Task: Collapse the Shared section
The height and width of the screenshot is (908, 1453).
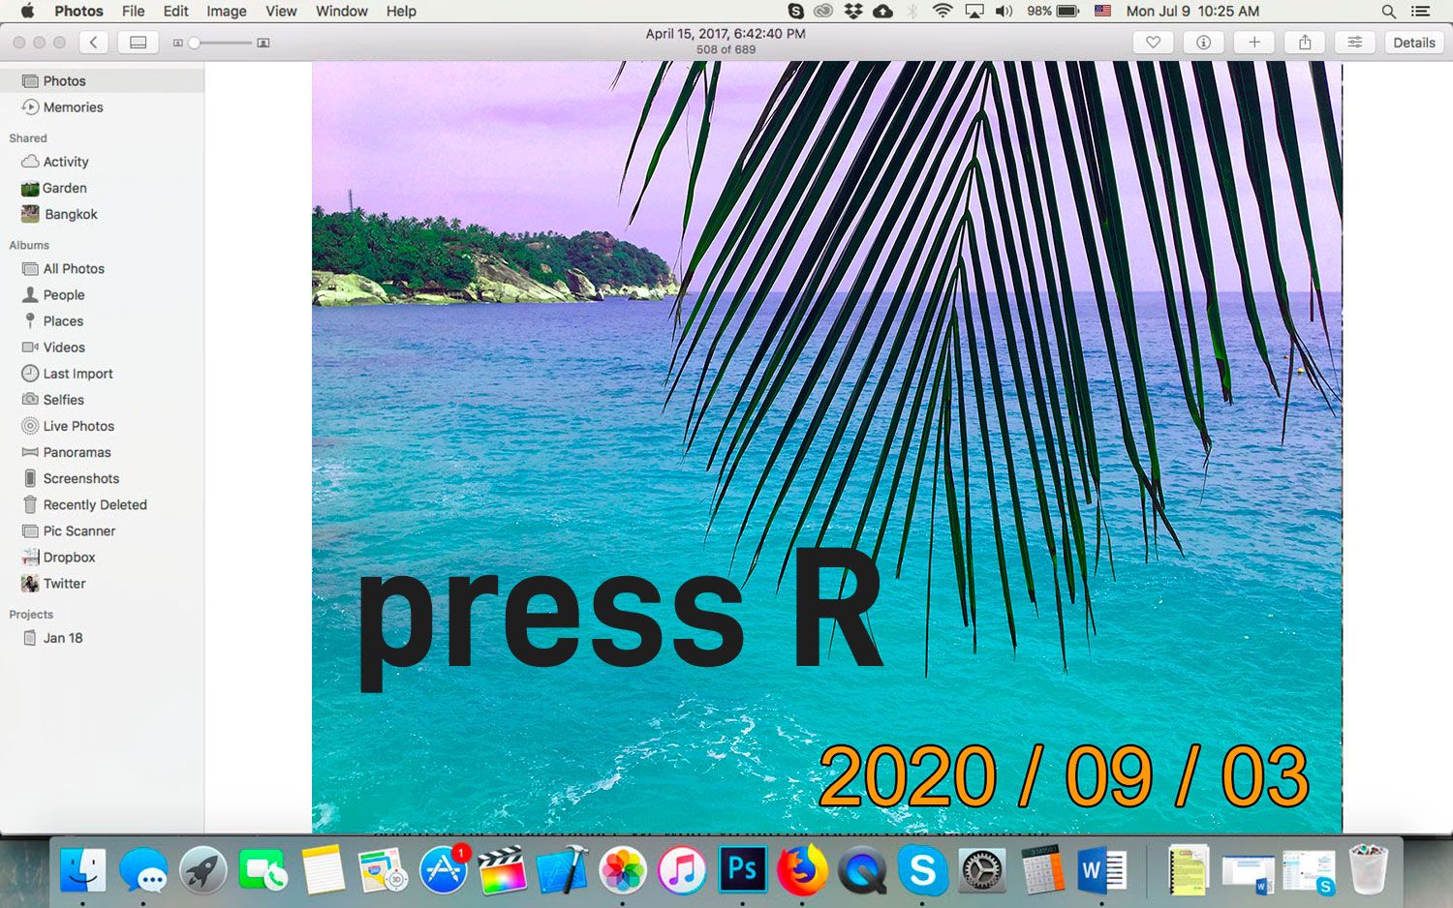Action: pyautogui.click(x=27, y=137)
